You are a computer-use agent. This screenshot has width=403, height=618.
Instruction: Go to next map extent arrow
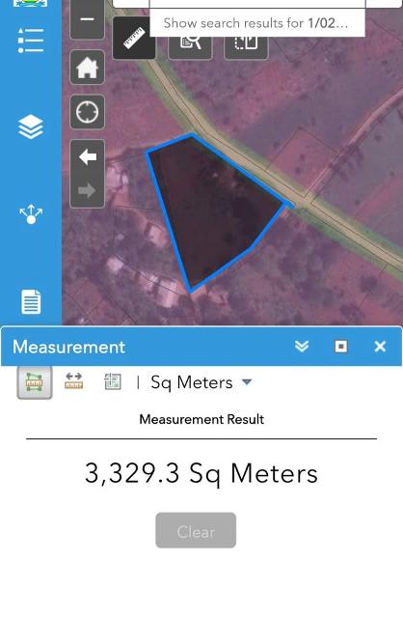coord(88,191)
